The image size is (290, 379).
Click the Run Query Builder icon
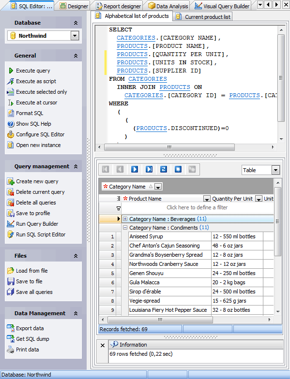click(x=11, y=224)
